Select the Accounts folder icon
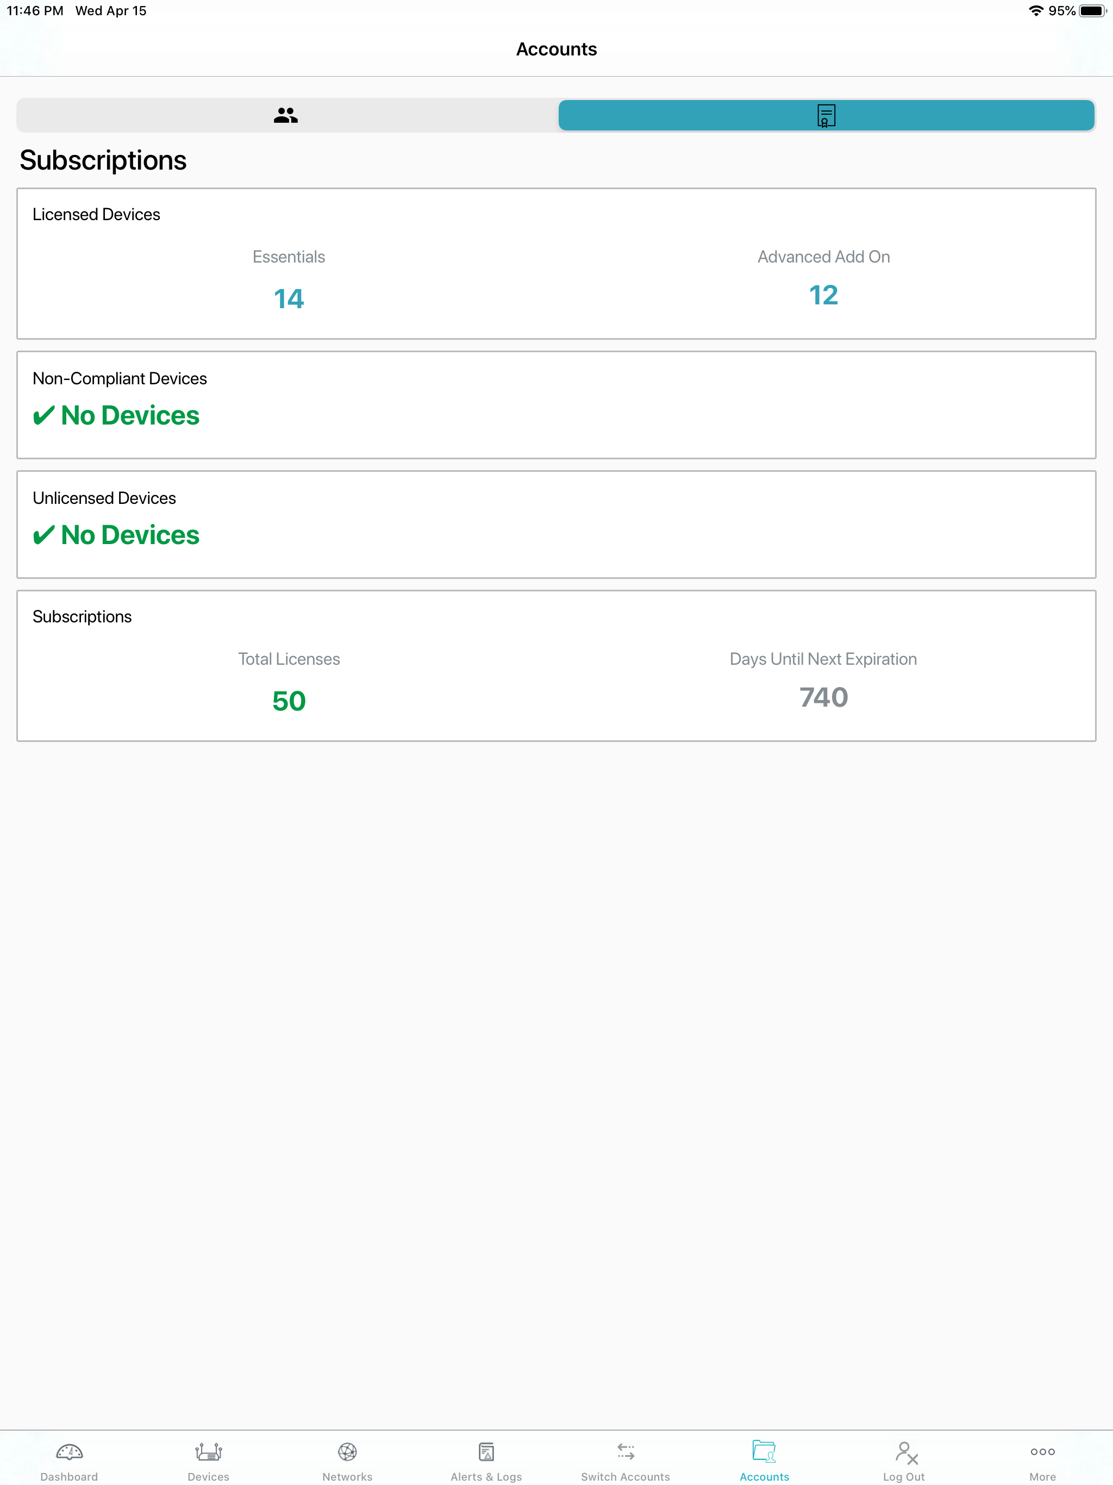The image size is (1113, 1485). pyautogui.click(x=764, y=1452)
